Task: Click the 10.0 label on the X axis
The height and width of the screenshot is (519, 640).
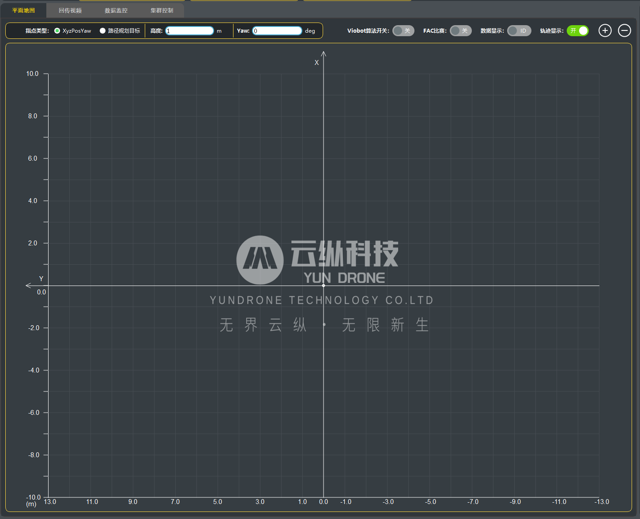Action: (32, 74)
